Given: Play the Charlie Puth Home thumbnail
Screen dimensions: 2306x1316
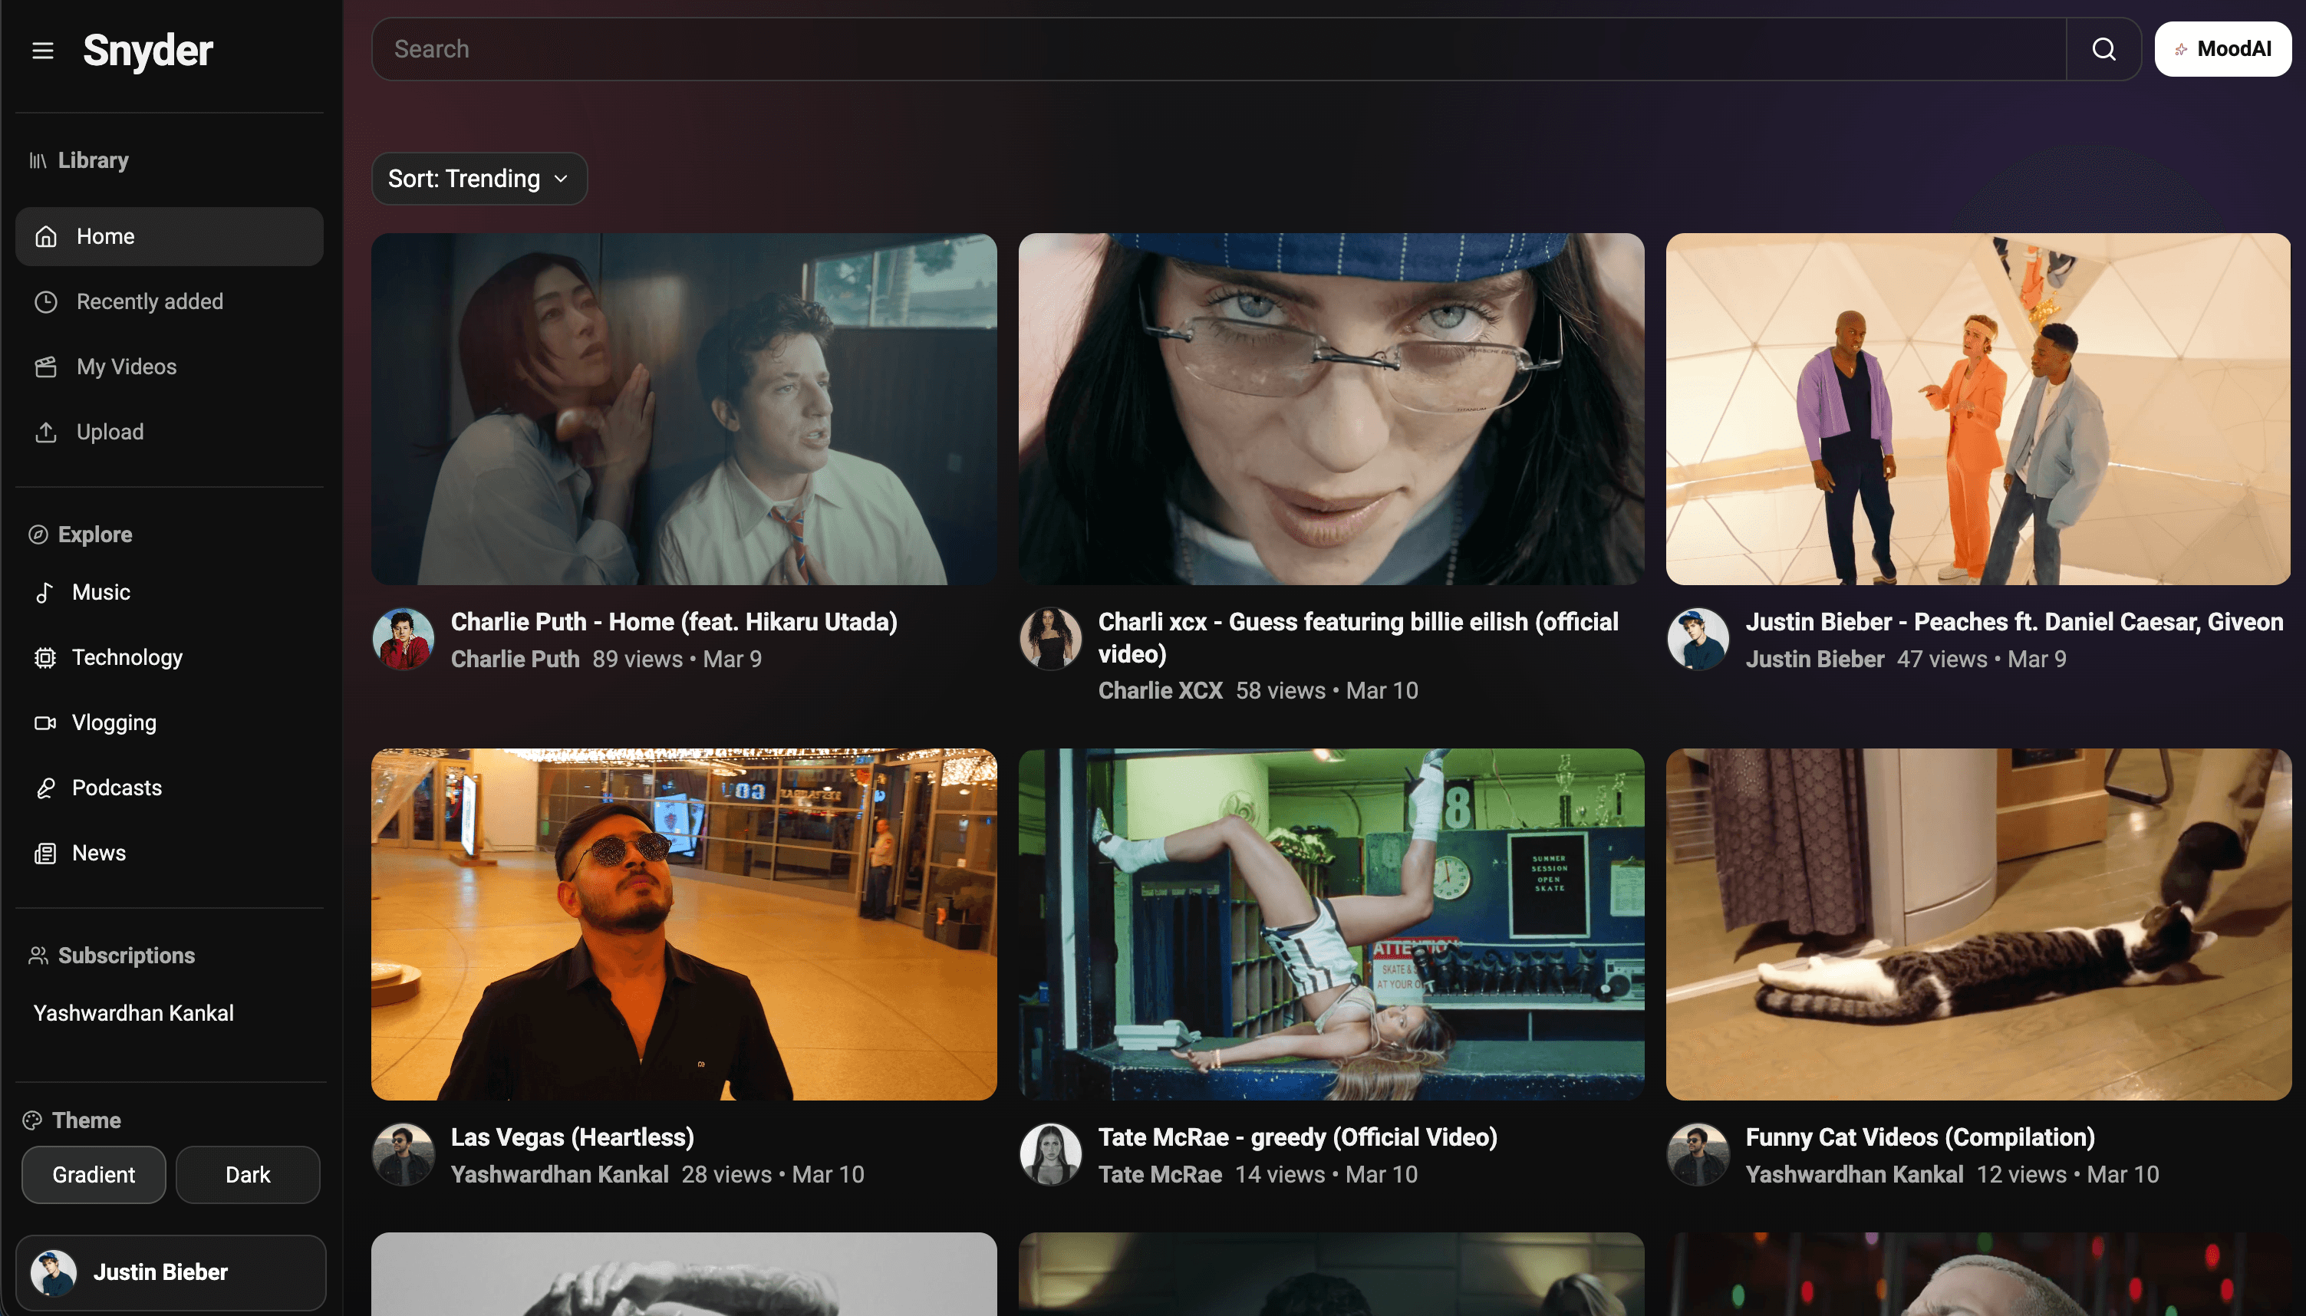Looking at the screenshot, I should click(x=684, y=410).
